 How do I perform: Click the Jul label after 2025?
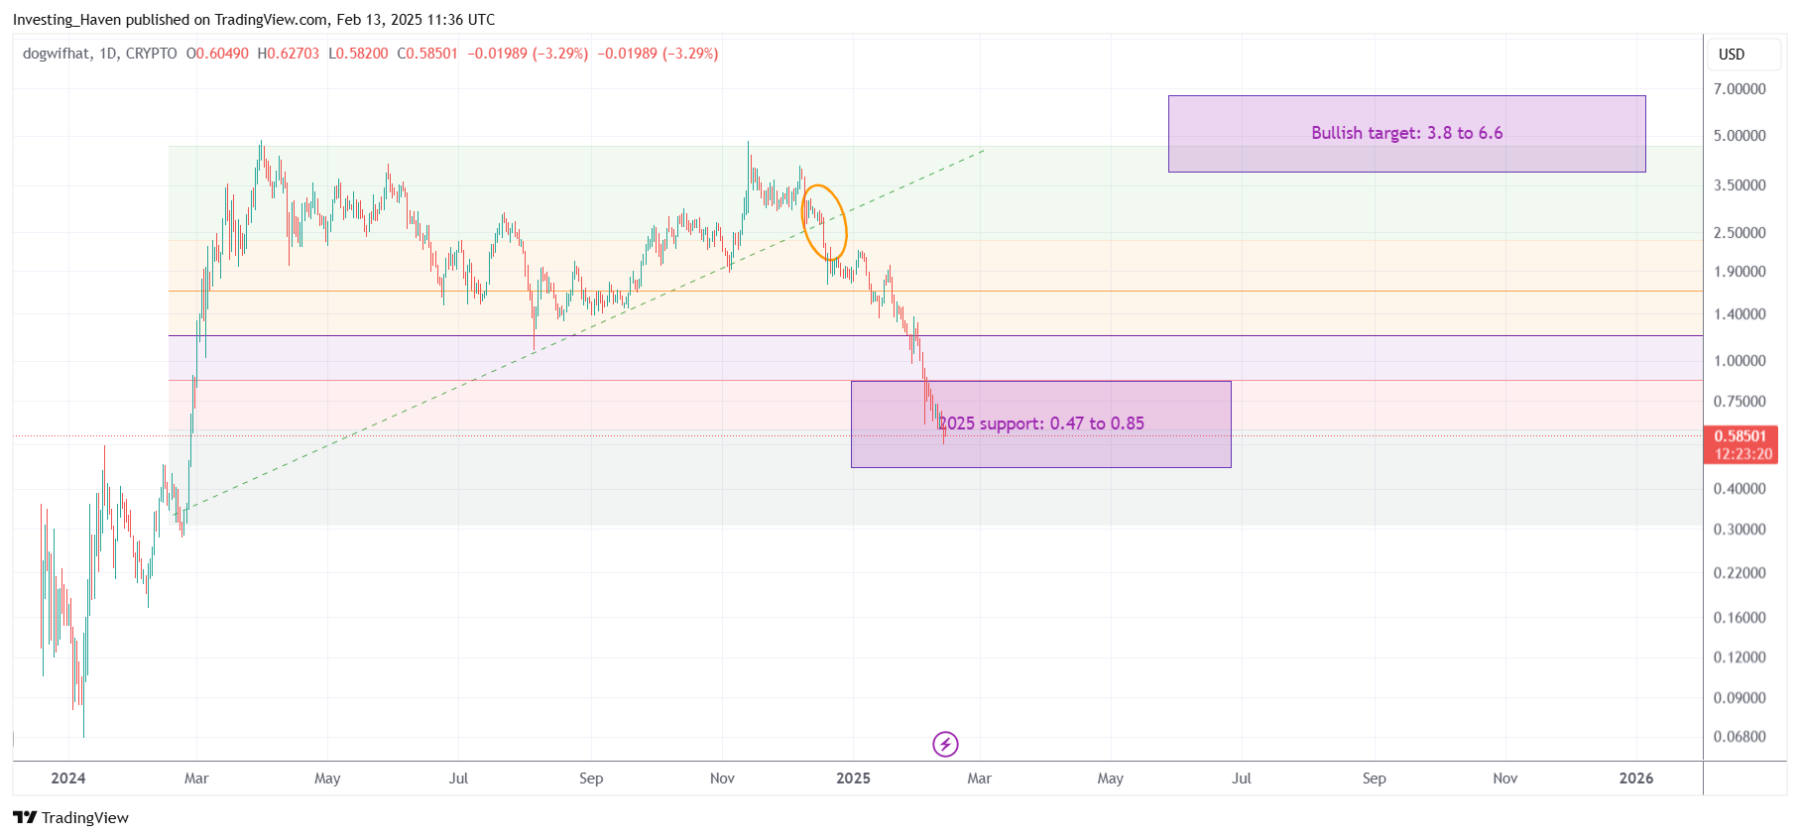tap(1241, 779)
